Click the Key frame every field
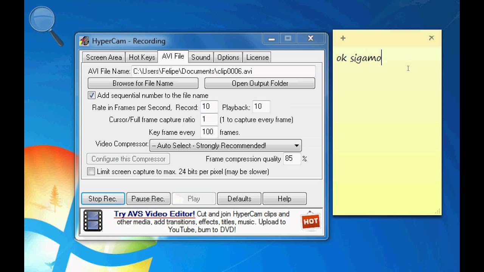The image size is (484, 272). tap(209, 132)
